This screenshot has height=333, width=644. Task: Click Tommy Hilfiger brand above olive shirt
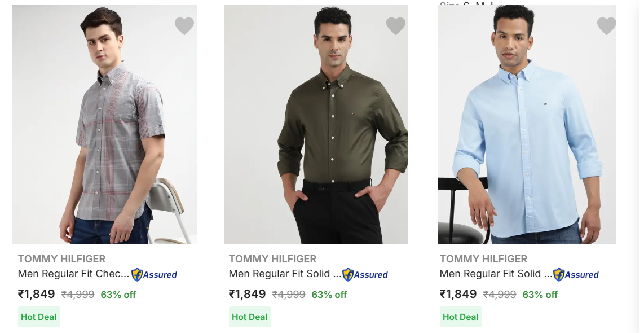tap(272, 259)
